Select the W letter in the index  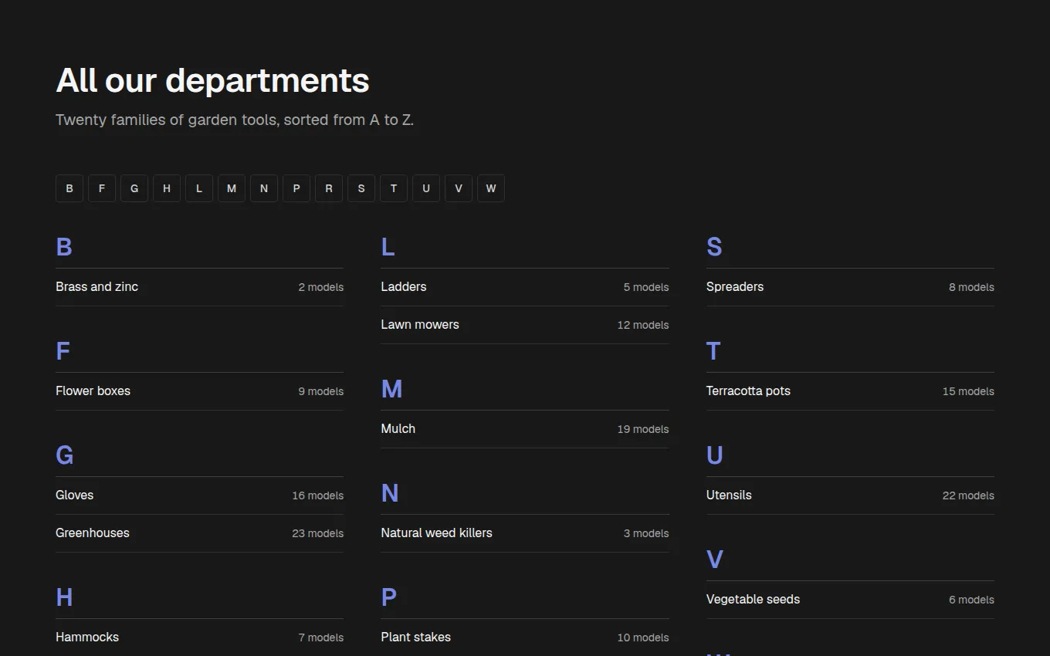pyautogui.click(x=491, y=188)
